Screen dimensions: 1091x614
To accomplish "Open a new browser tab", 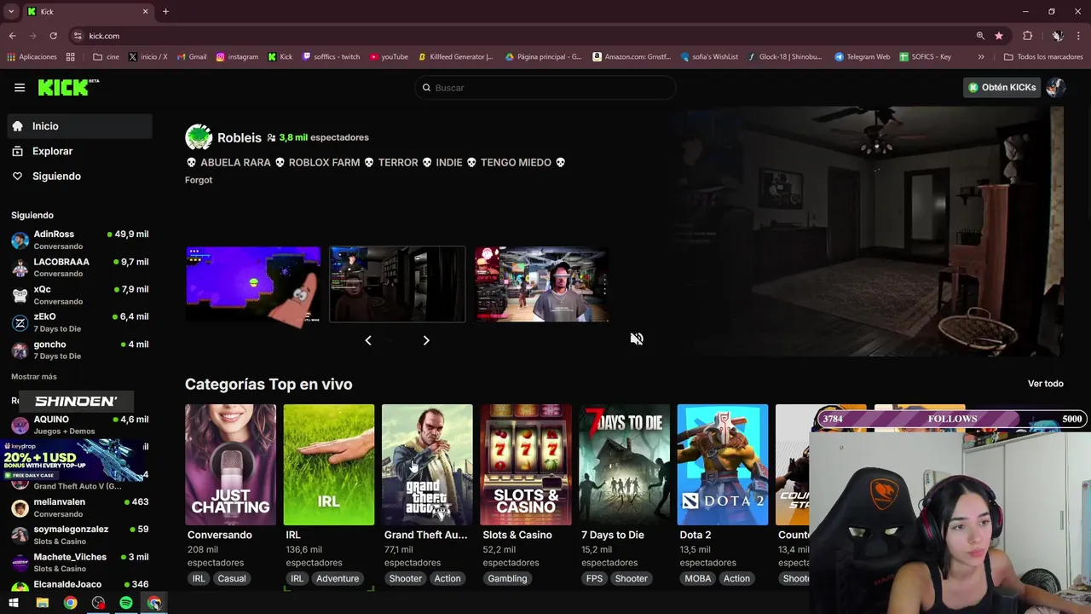I will (x=165, y=11).
